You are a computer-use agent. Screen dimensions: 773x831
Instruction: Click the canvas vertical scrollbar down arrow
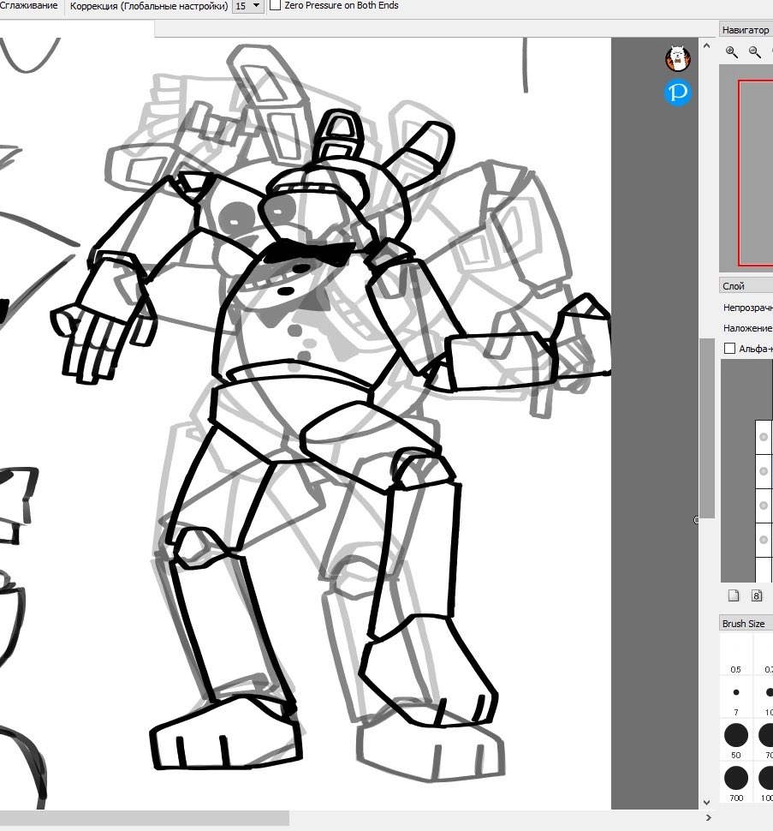[x=707, y=803]
